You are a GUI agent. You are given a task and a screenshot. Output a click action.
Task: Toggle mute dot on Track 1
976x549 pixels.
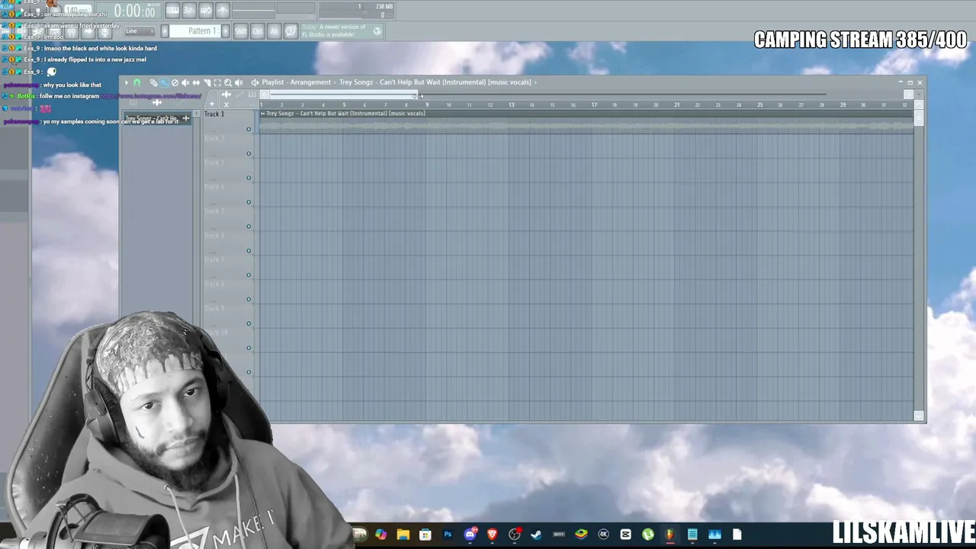point(249,129)
